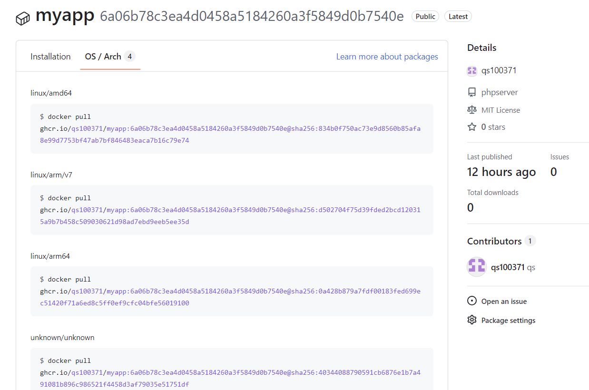This screenshot has height=390, width=589.
Task: Click the sha256:0a428b87 digest text
Action: point(230,297)
